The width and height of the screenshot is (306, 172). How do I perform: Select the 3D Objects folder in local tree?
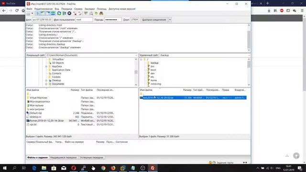58,63
